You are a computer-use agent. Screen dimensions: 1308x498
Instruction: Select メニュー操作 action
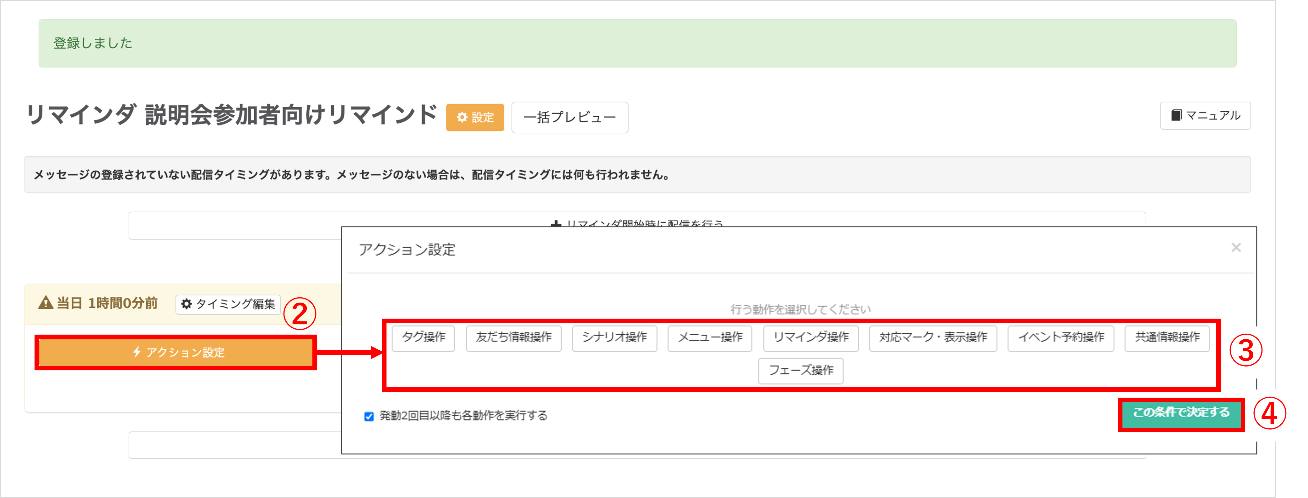[710, 338]
